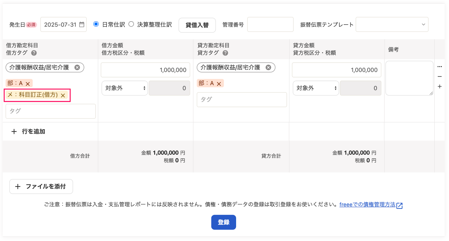The image size is (449, 241).
Task: Clear the credit account 介護報酬収益/居宅介護
Action: 268,67
